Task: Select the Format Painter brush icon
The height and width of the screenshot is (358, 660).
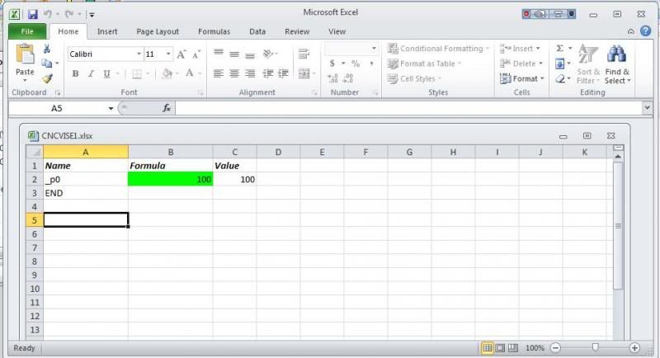Action: (x=47, y=79)
